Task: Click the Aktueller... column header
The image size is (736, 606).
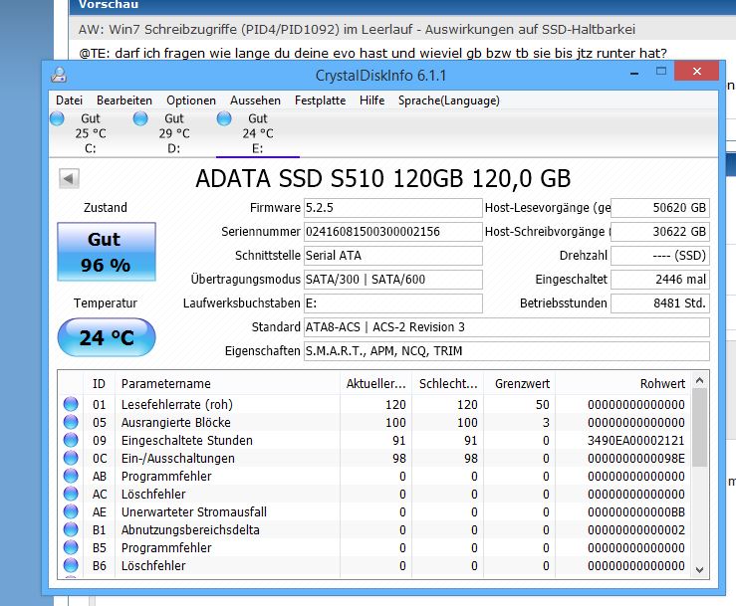Action: [x=376, y=384]
